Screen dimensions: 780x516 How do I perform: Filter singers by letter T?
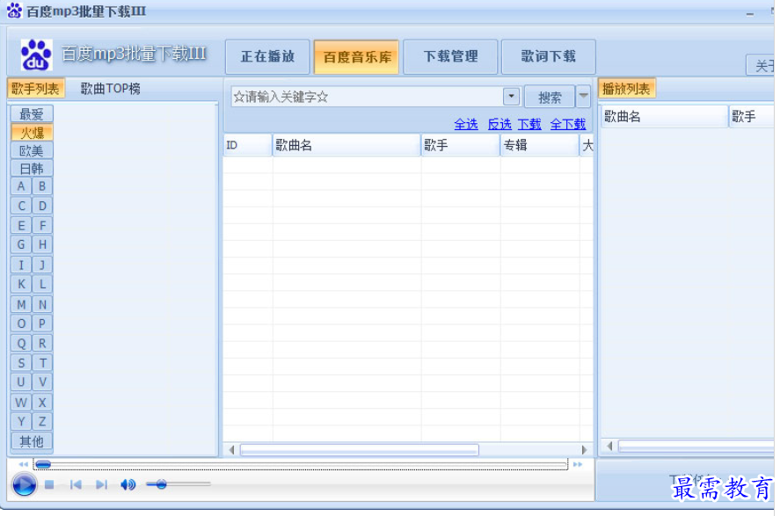coord(42,363)
